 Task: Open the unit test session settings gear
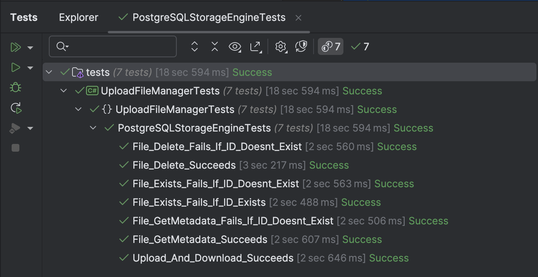pyautogui.click(x=281, y=46)
